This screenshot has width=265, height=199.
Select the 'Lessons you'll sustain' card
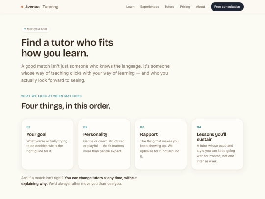pyautogui.click(x=217, y=144)
